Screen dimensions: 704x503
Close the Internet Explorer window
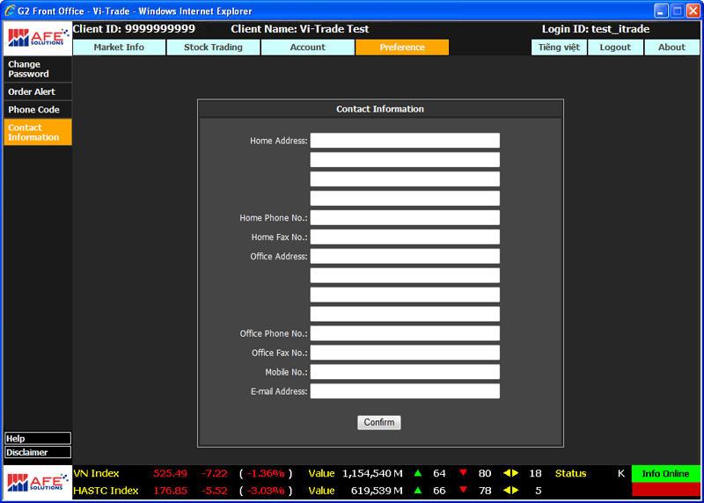(693, 11)
